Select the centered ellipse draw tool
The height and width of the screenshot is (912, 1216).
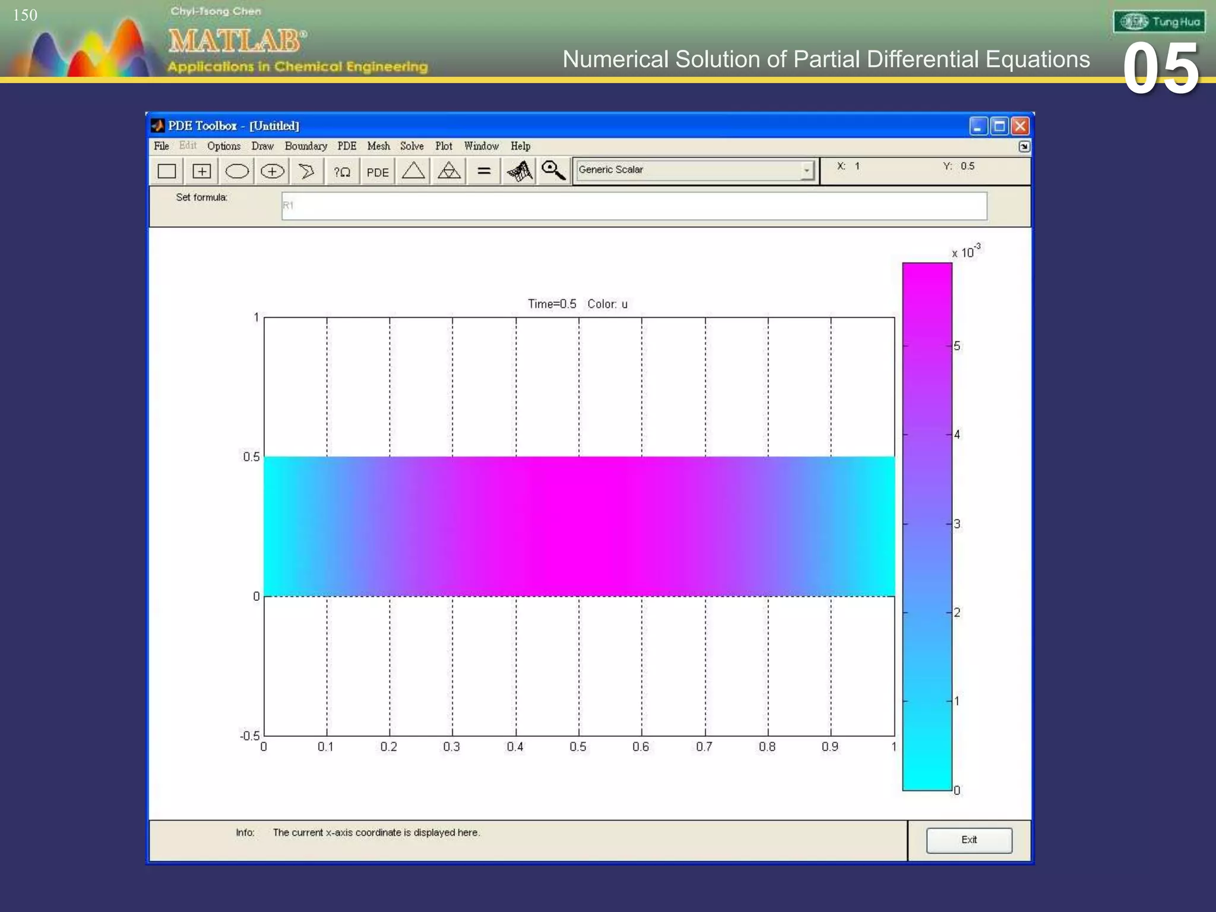point(272,172)
